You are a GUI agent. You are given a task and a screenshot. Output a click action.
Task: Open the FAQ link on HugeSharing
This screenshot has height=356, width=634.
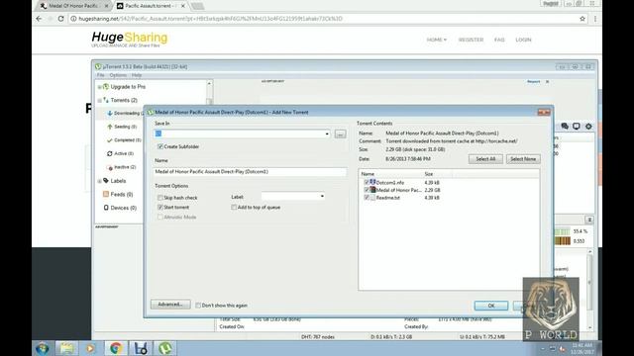499,40
